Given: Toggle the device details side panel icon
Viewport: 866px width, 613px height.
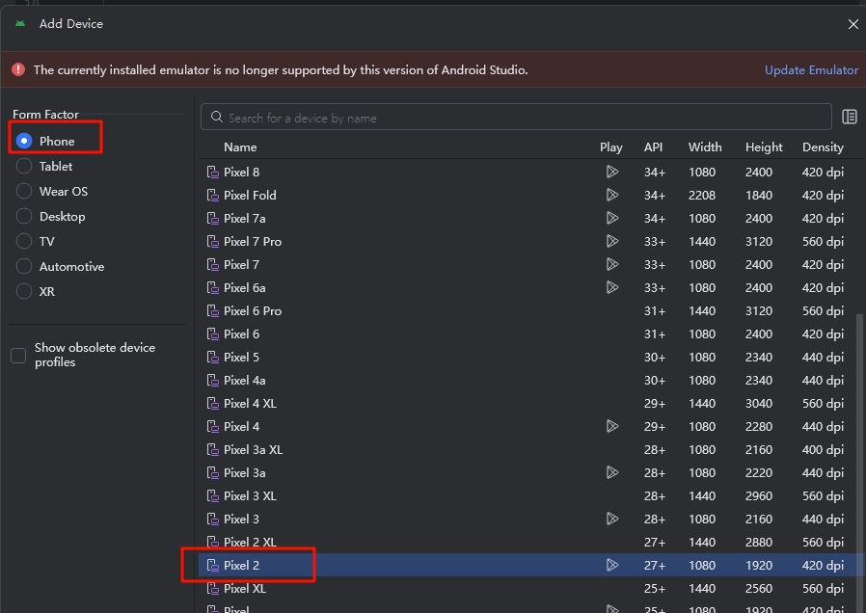Looking at the screenshot, I should point(850,117).
